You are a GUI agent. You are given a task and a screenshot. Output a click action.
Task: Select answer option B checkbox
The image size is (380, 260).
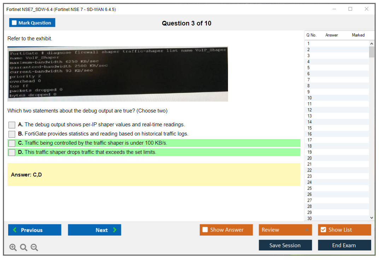(x=12, y=134)
